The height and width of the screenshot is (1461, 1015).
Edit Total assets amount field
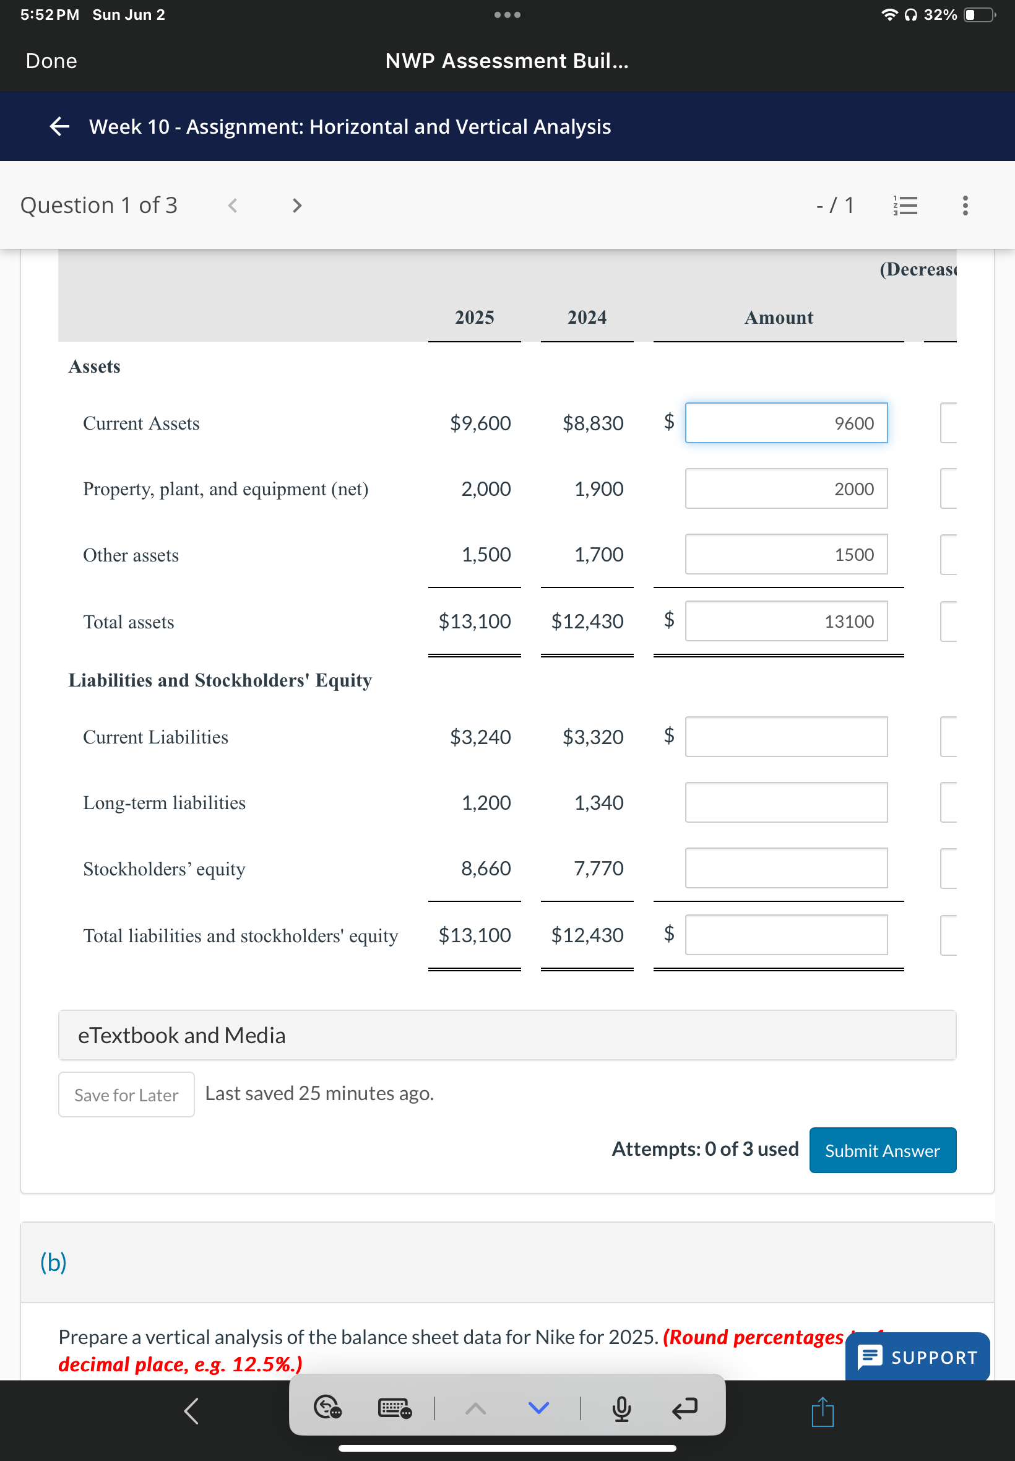click(786, 621)
